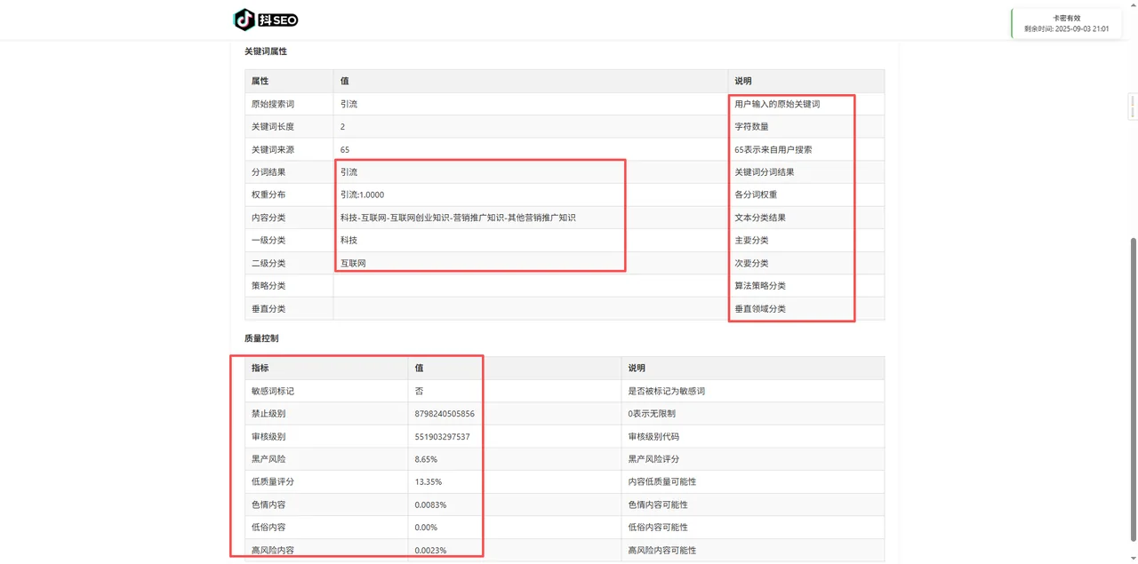Click the 敏感词标记 indicator cell
1138x564 pixels.
click(326, 391)
